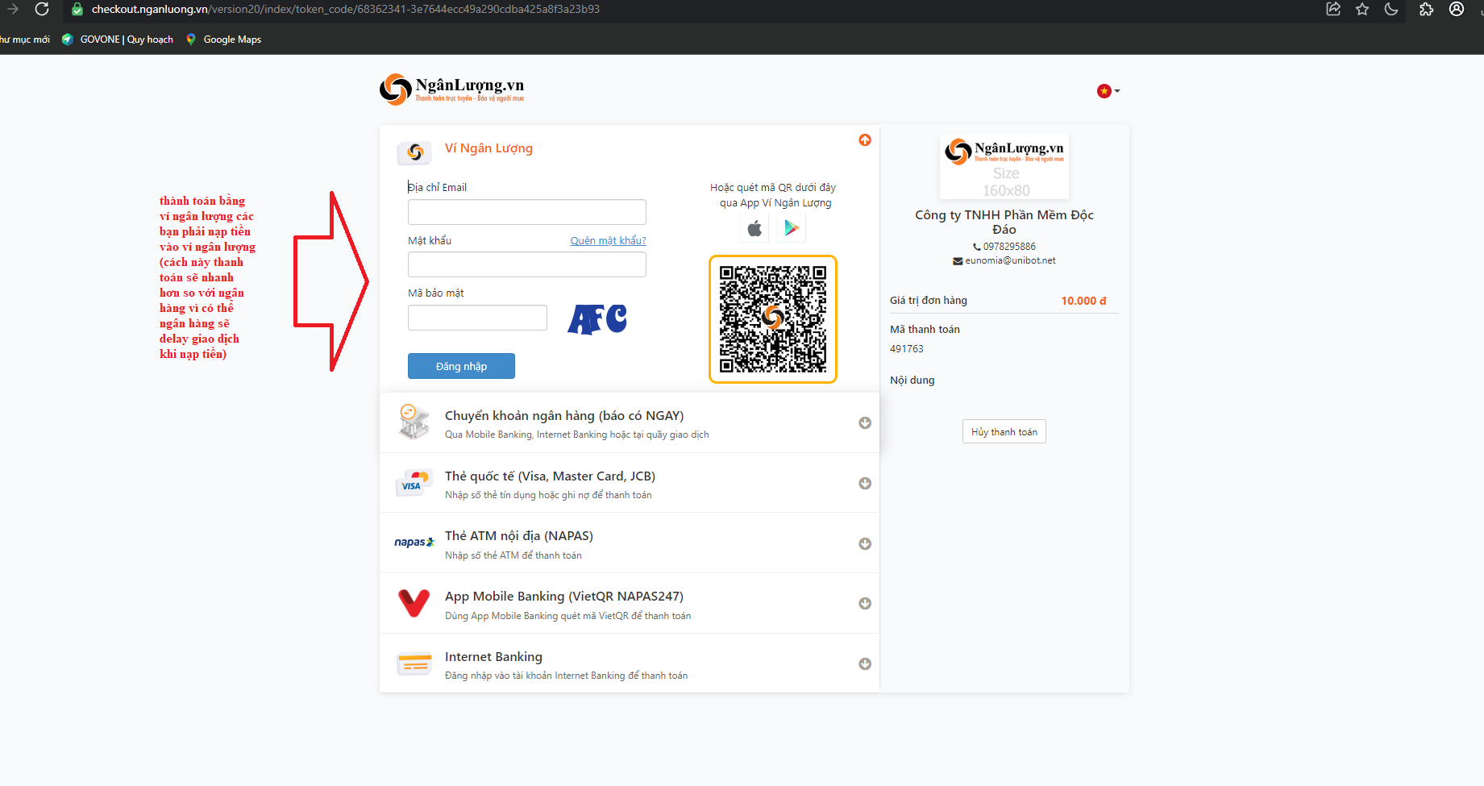This screenshot has width=1484, height=786.
Task: Open the browser extensions puzzle icon
Action: pyautogui.click(x=1427, y=9)
